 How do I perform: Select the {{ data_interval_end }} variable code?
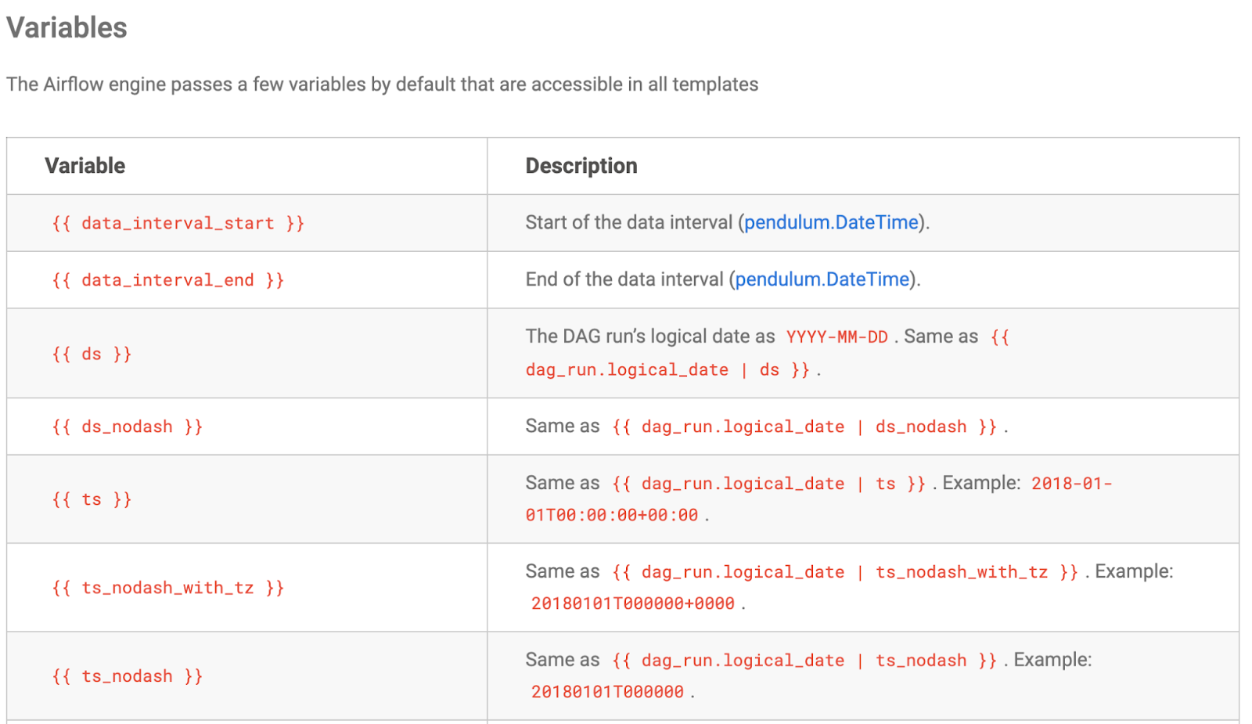(x=167, y=281)
